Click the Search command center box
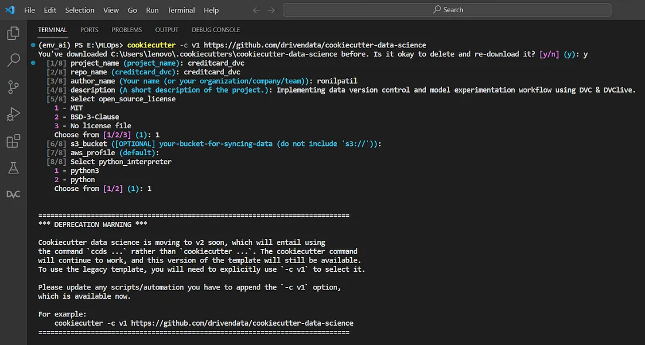 coord(447,10)
